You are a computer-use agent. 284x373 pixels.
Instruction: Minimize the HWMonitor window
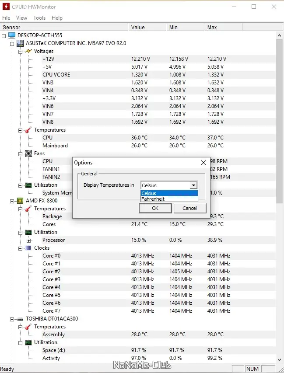(x=234, y=7)
